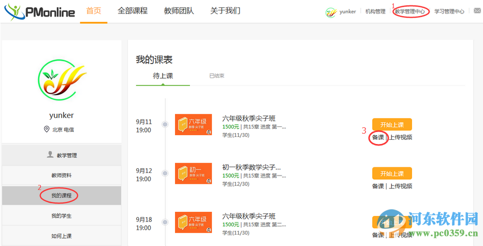Click the yunker name under the profile picture
This screenshot has height=246, width=483.
click(x=62, y=115)
